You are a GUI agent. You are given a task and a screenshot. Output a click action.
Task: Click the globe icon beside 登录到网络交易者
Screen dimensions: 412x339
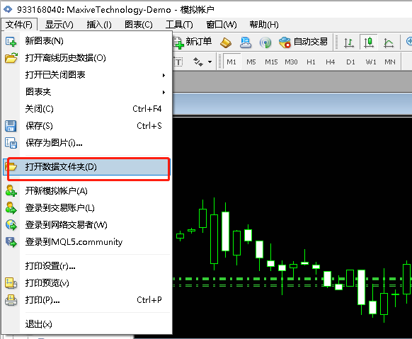tap(11, 225)
